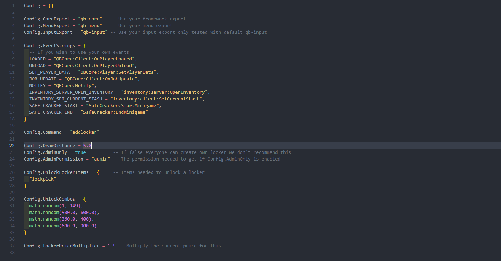The image size is (501, 261).
Task: Click "QBCore:Client:OnPlayerLoaded" string
Action: click(94, 59)
